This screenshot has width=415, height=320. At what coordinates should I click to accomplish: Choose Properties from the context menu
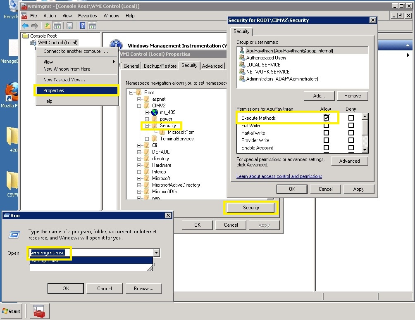coord(54,90)
